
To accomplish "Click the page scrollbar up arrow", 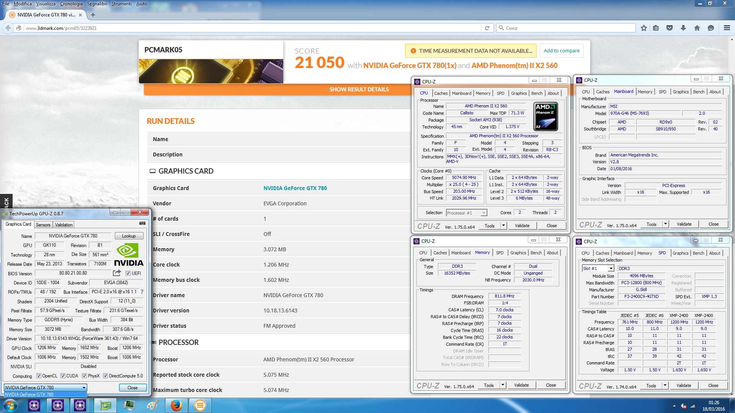I will click(x=732, y=39).
